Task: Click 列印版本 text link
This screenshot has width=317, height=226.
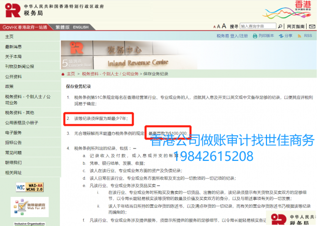Action: [266, 36]
